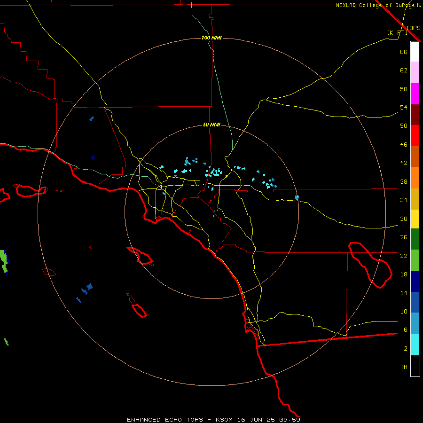Click the light pink legend swatch

tap(415, 72)
